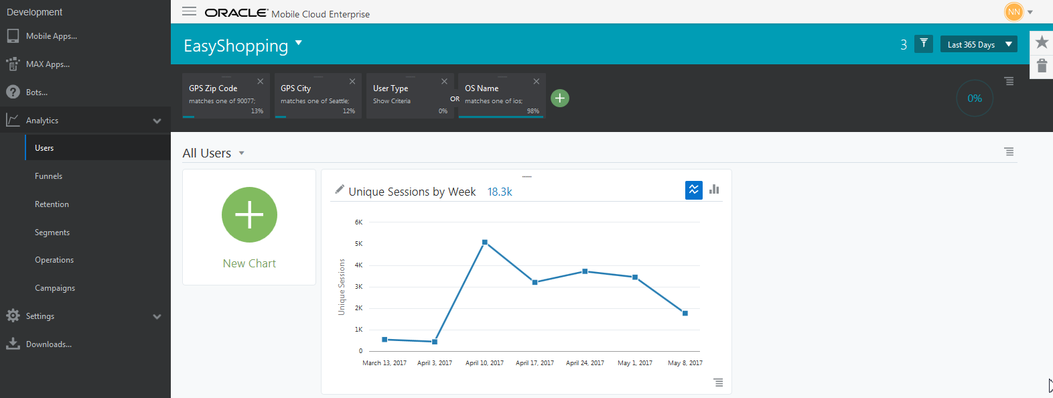The height and width of the screenshot is (398, 1053).
Task: Click the March 13, 2017 data point
Action: pos(384,340)
